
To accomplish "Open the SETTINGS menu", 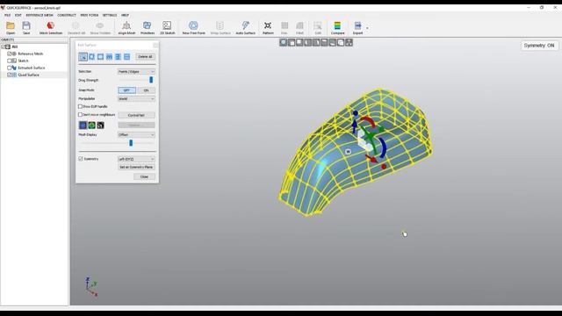I will [110, 15].
